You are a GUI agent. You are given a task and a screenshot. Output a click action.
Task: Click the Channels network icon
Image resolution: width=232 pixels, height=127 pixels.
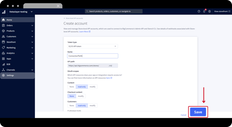(x=3, y=70)
